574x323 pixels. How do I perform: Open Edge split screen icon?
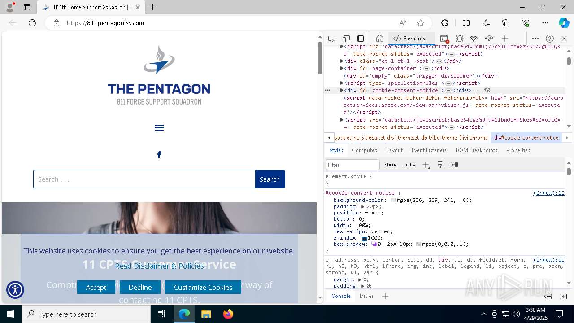(x=466, y=23)
